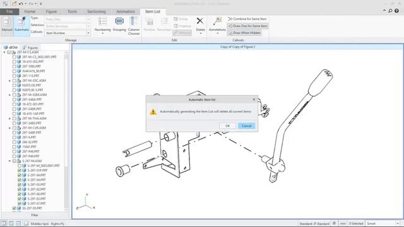Click the Grouping icon
The image size is (404, 227).
point(119,21)
